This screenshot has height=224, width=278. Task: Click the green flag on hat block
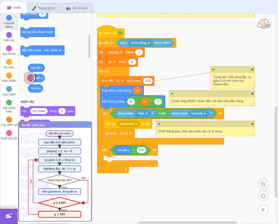point(120,33)
